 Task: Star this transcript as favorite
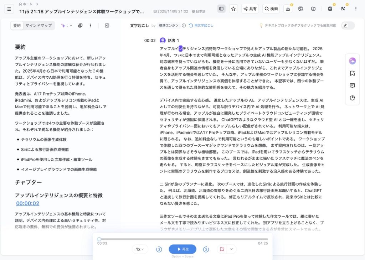(233, 8)
